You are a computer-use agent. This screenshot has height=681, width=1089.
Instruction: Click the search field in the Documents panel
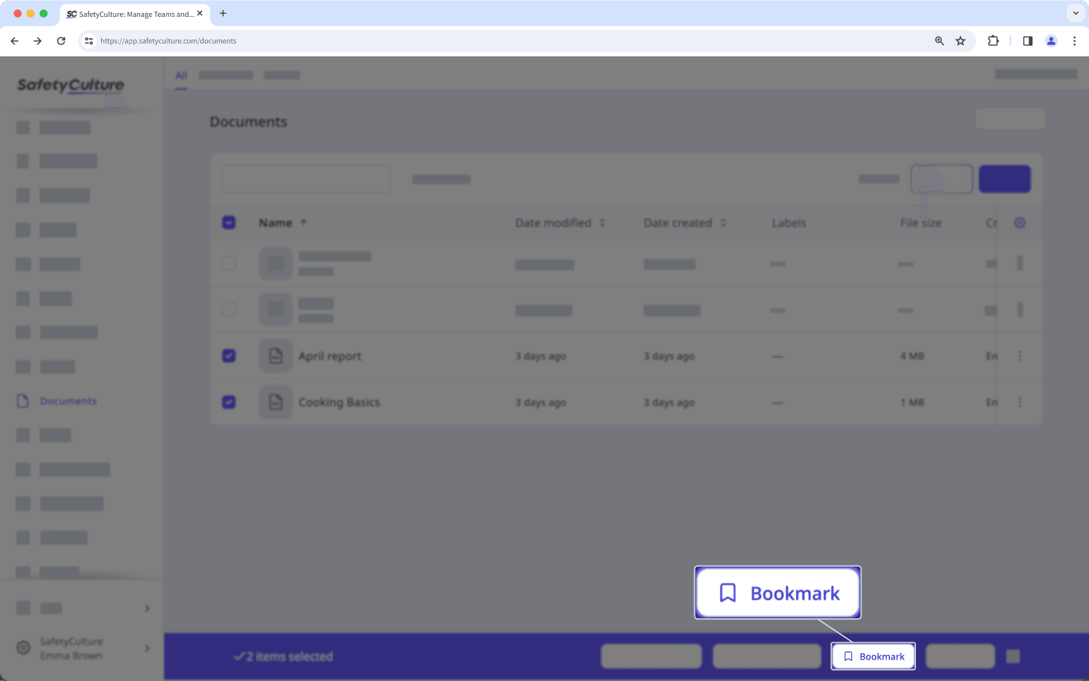tap(305, 178)
